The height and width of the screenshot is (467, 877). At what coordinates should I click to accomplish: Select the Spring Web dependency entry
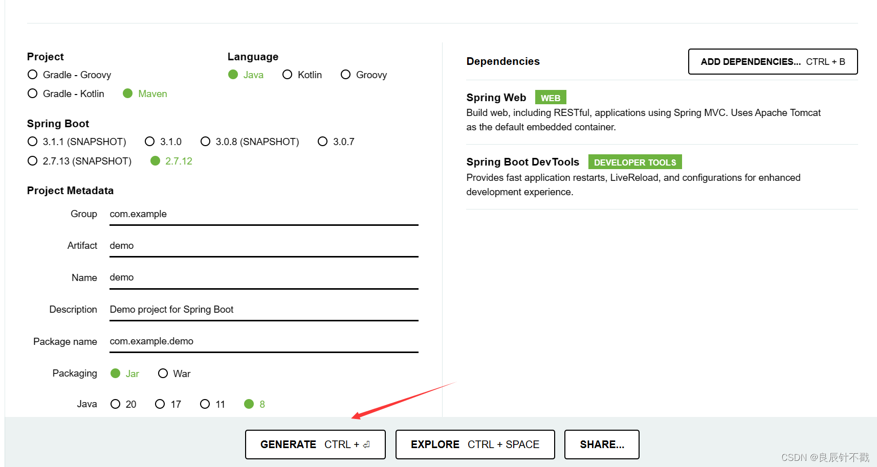(x=662, y=112)
